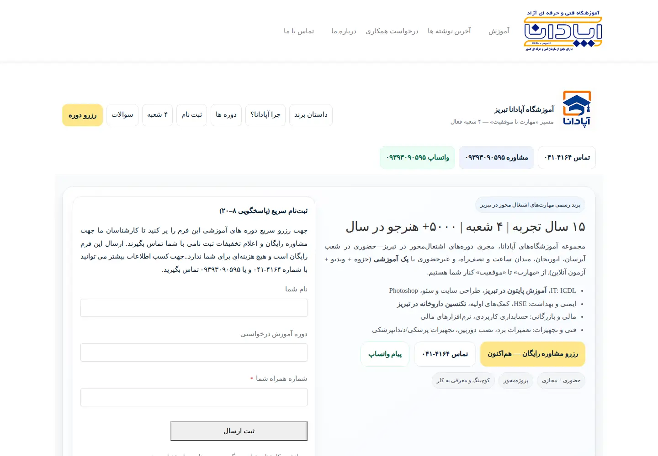
Task: Click the Apadana logo in the header
Action: tap(563, 31)
